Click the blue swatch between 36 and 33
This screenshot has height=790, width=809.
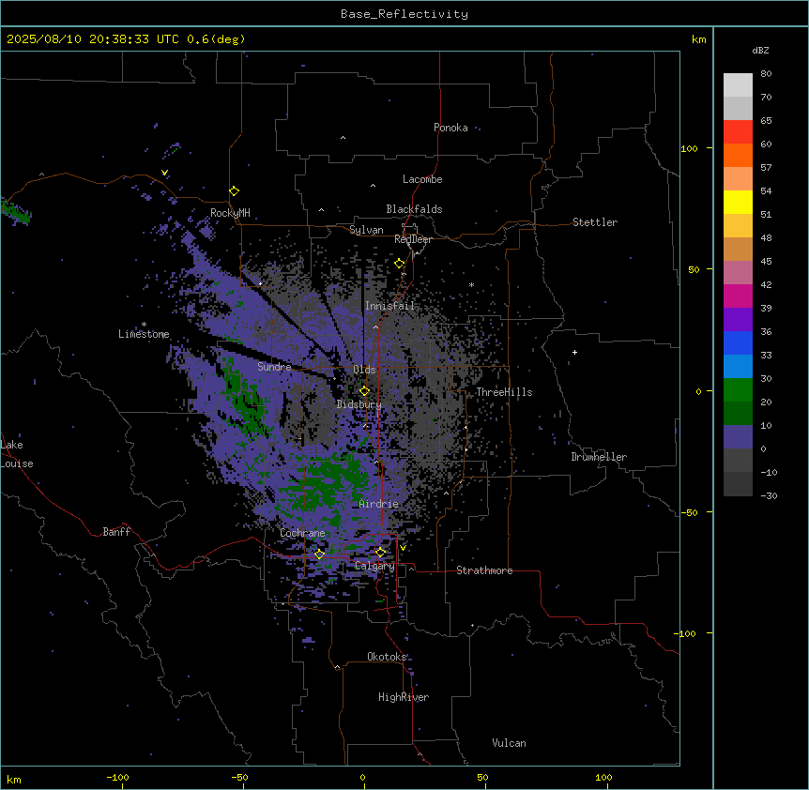coord(738,342)
